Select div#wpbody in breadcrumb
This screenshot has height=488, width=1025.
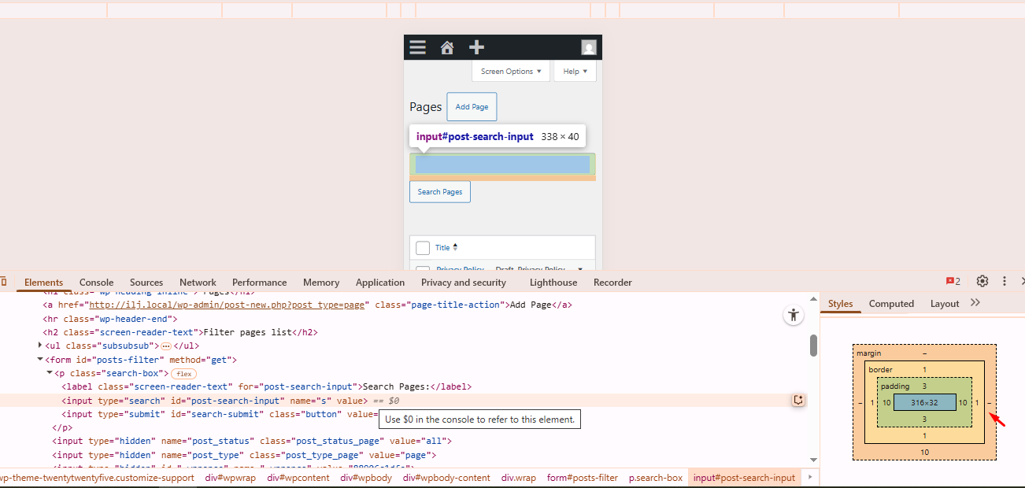[x=366, y=478]
